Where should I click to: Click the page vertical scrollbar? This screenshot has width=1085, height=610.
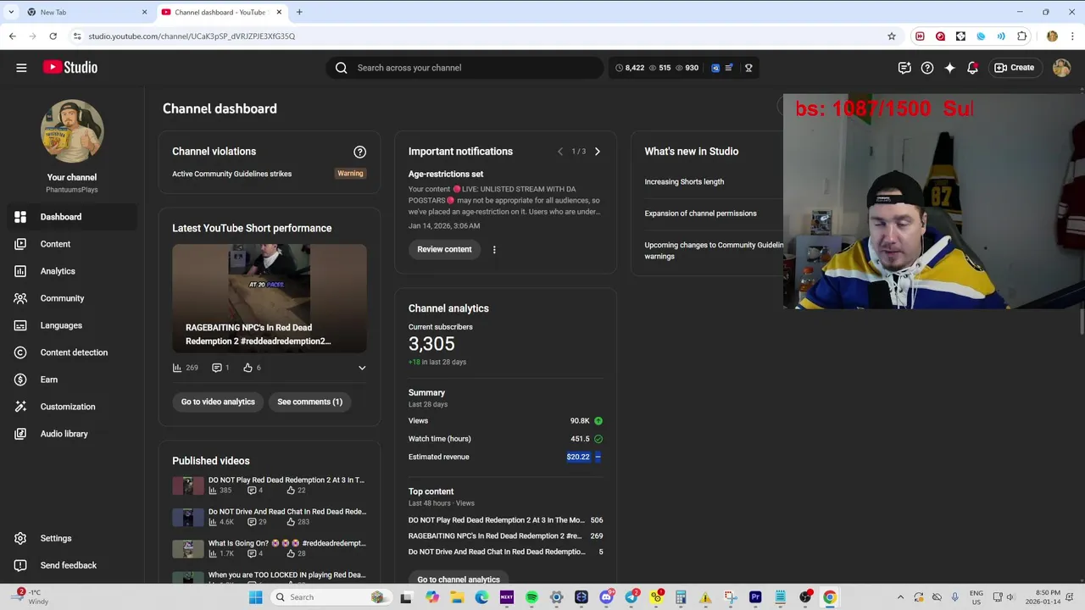pyautogui.click(x=1082, y=322)
